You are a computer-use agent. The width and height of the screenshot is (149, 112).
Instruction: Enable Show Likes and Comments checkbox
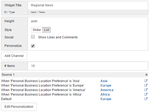pos(33,37)
